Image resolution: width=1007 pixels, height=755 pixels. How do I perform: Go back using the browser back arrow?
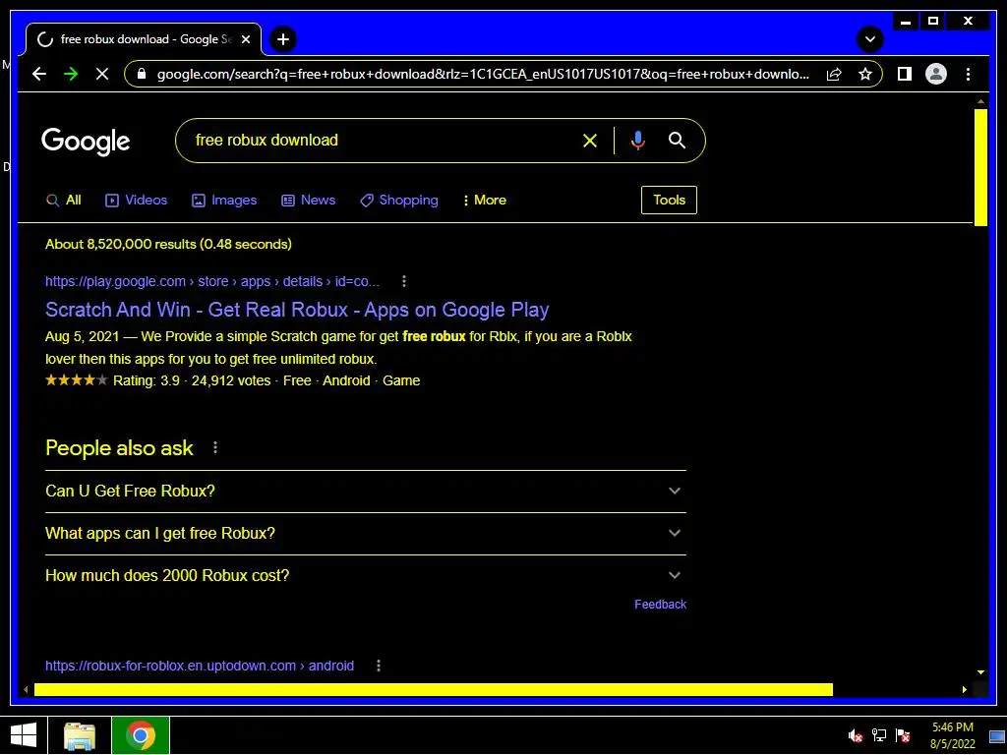tap(39, 74)
